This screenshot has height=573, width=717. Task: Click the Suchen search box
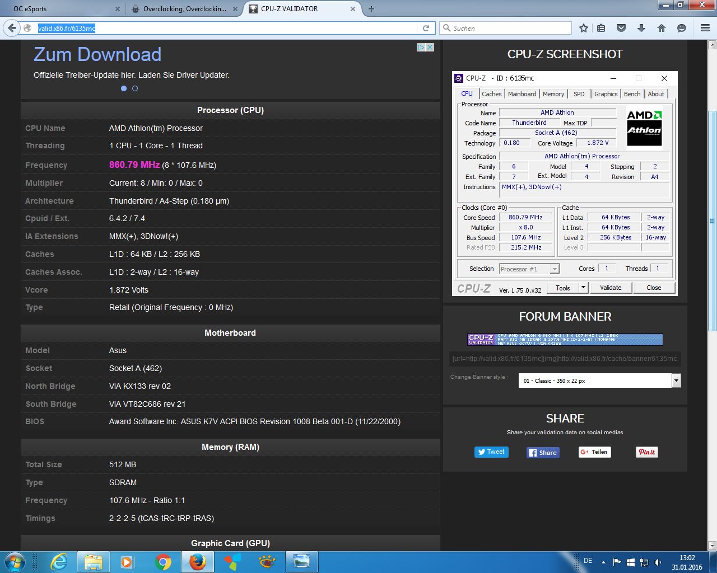point(506,28)
